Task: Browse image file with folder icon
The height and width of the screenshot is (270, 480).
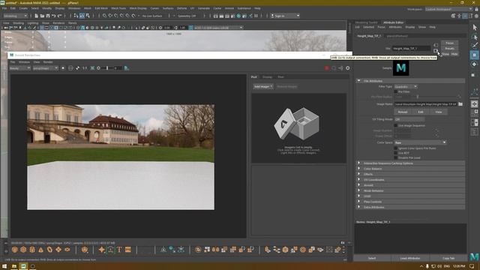Action: [460, 104]
